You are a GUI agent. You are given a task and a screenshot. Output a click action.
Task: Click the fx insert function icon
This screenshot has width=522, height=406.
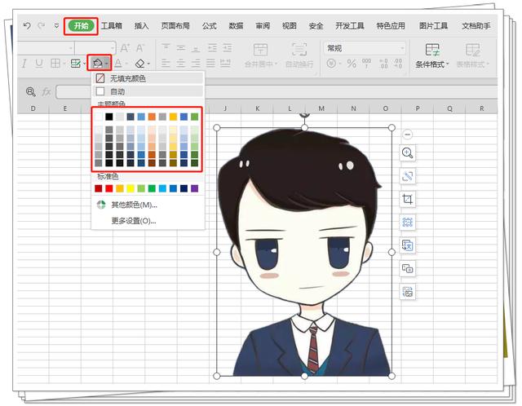tap(46, 91)
